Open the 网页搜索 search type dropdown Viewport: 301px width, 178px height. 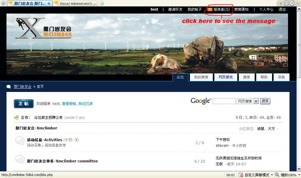[256, 101]
